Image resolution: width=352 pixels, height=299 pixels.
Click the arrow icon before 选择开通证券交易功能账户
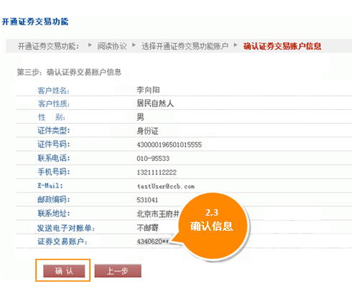click(134, 45)
